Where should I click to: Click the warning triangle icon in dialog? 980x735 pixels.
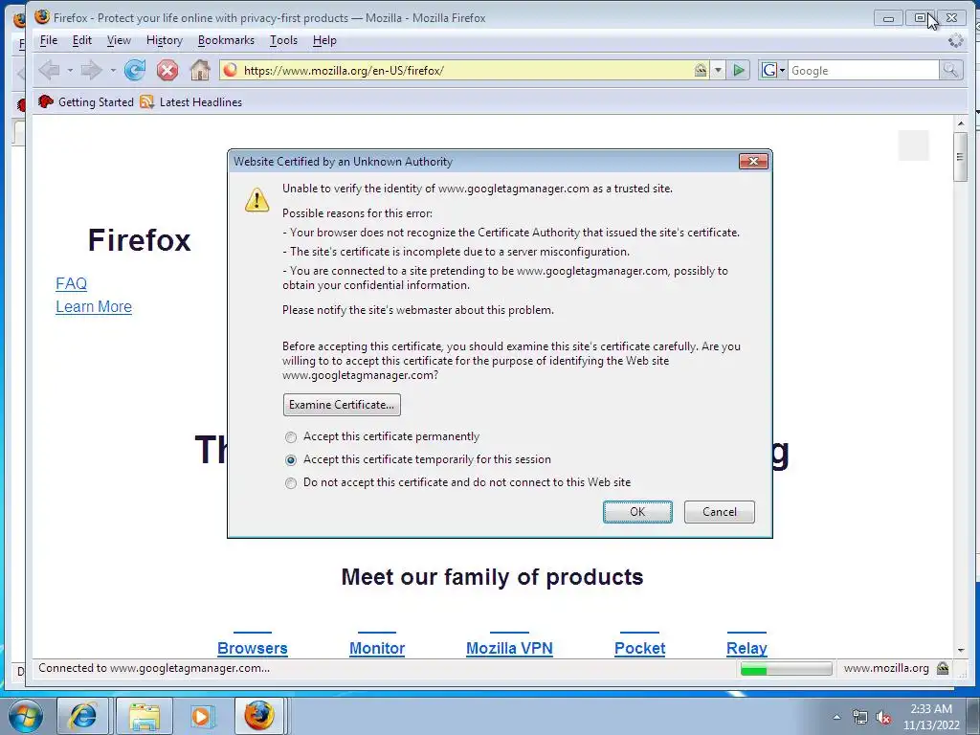[256, 200]
